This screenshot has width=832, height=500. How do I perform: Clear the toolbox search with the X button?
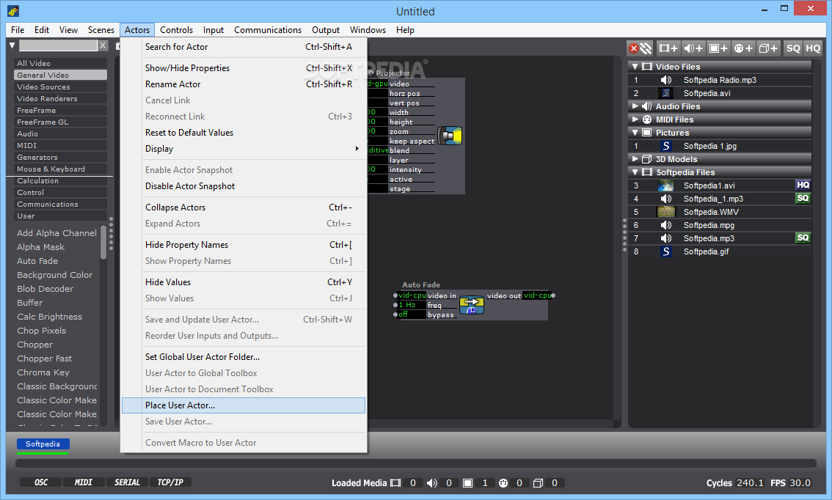[x=103, y=45]
